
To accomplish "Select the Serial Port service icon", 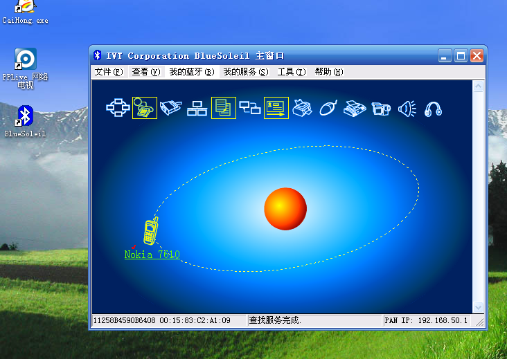I will point(170,108).
